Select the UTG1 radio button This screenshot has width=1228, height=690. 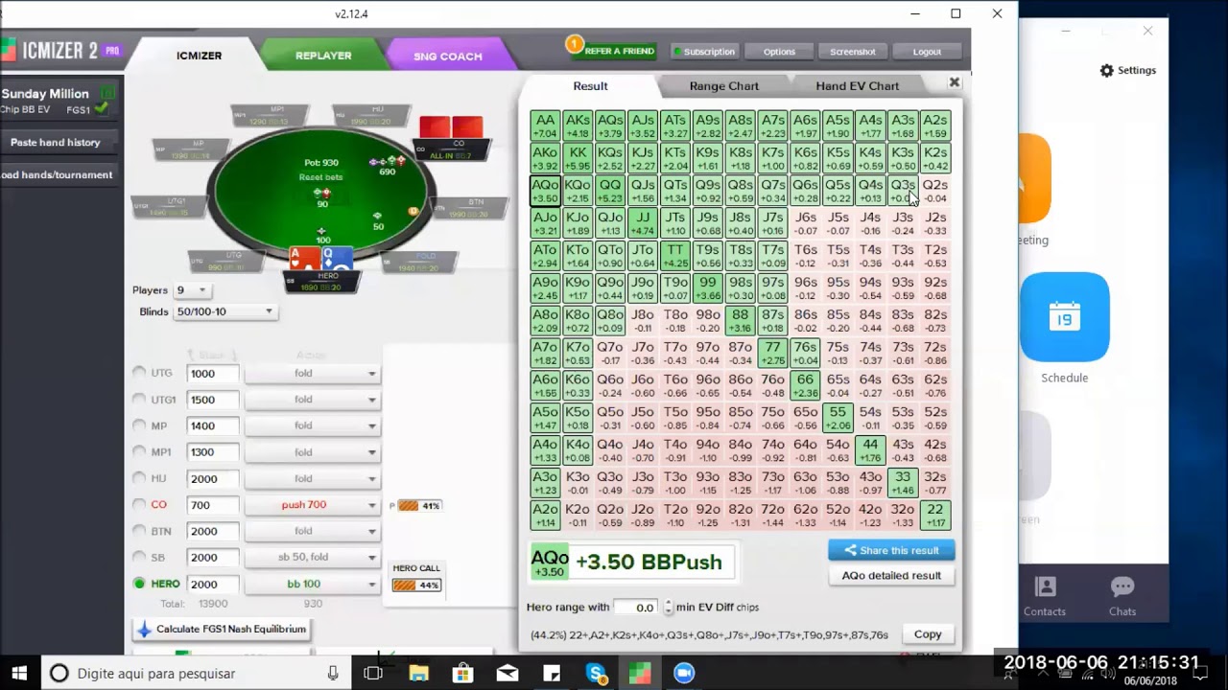pos(140,399)
